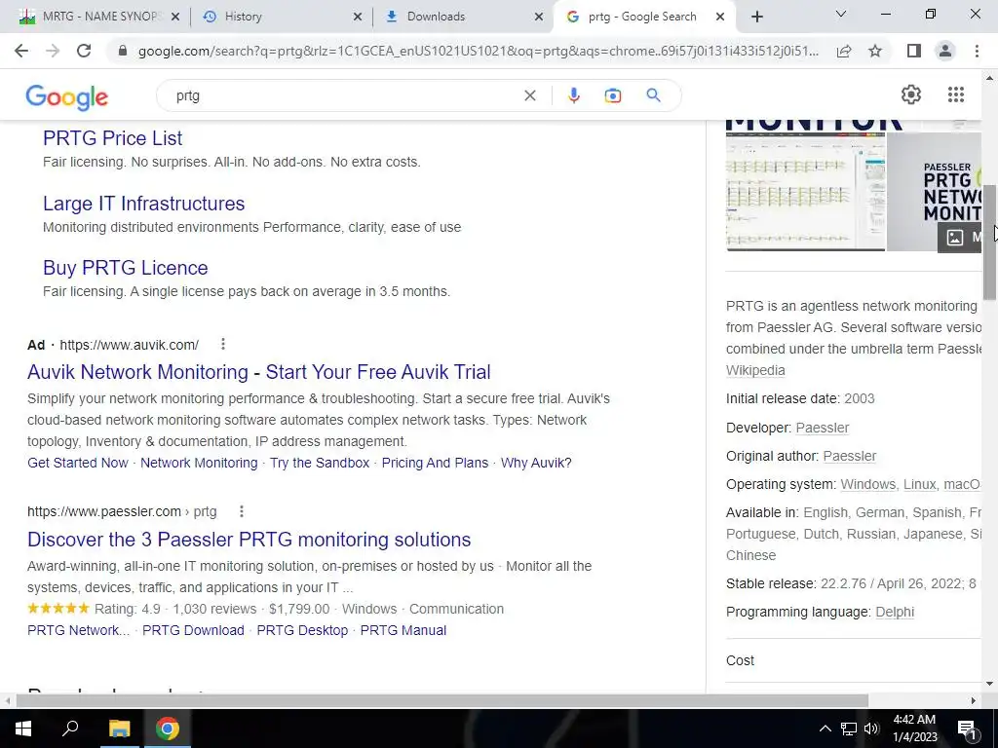Image resolution: width=998 pixels, height=748 pixels.
Task: Switch to the MRTG - NAME SYNOPSIS tab
Action: tap(91, 17)
